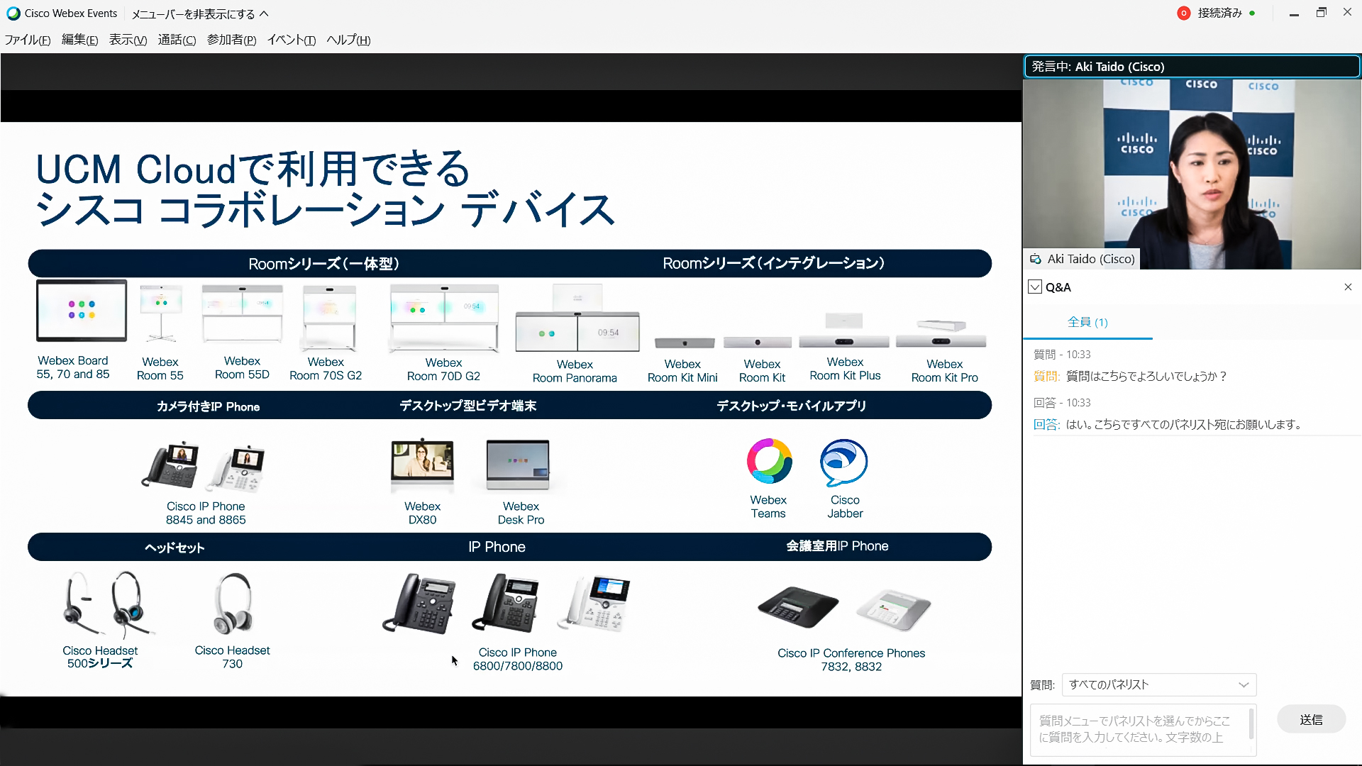The width and height of the screenshot is (1362, 766).
Task: Collapse menu bar with メニューバーを非表示にする
Action: [200, 13]
